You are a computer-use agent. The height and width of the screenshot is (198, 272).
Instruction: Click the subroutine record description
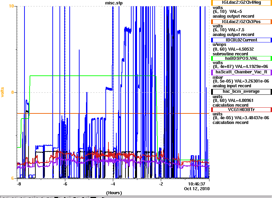coord(231,54)
